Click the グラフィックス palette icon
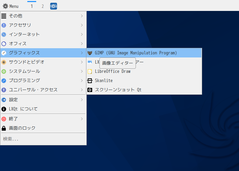239x171 pixels. [4, 53]
